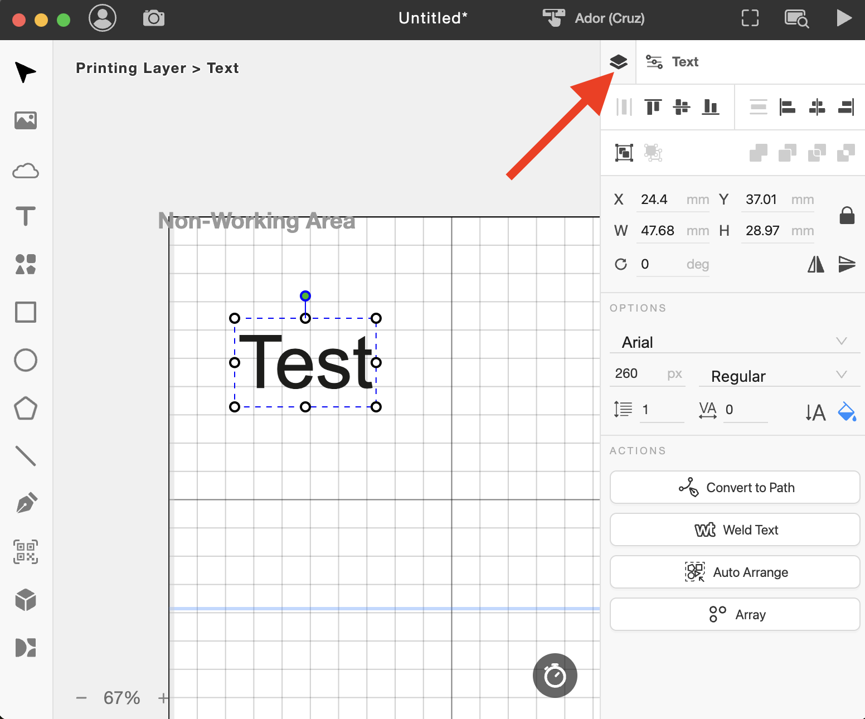The width and height of the screenshot is (865, 719).
Task: Flip the text vertically
Action: pyautogui.click(x=847, y=264)
